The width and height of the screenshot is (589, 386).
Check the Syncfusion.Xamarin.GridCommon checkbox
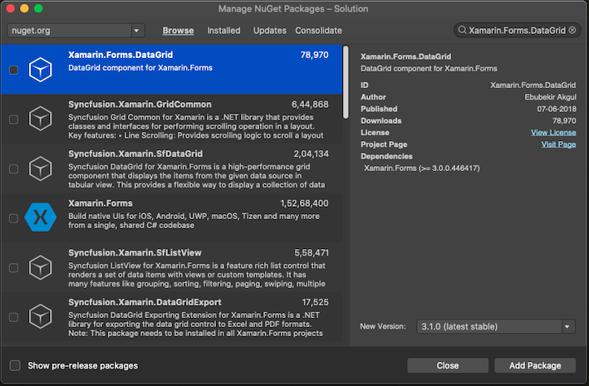[x=13, y=120]
